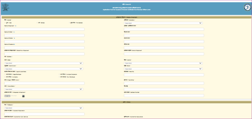Click the Details of Applicant section header
This screenshot has height=119, width=252.
[126, 17]
